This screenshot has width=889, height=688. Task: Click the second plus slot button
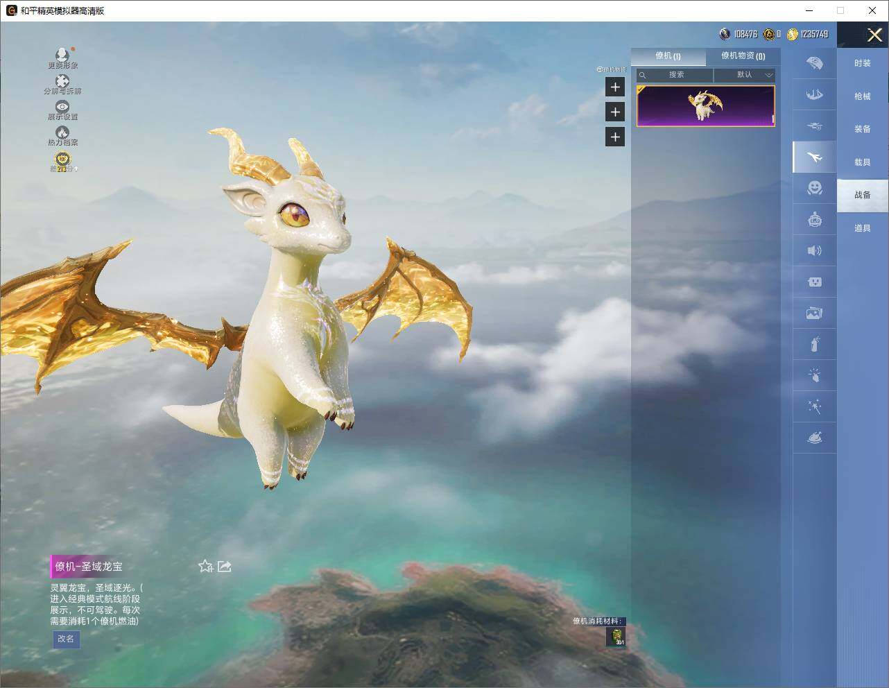click(x=615, y=112)
